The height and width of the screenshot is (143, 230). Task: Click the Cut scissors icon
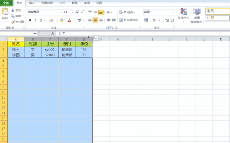pos(13,10)
